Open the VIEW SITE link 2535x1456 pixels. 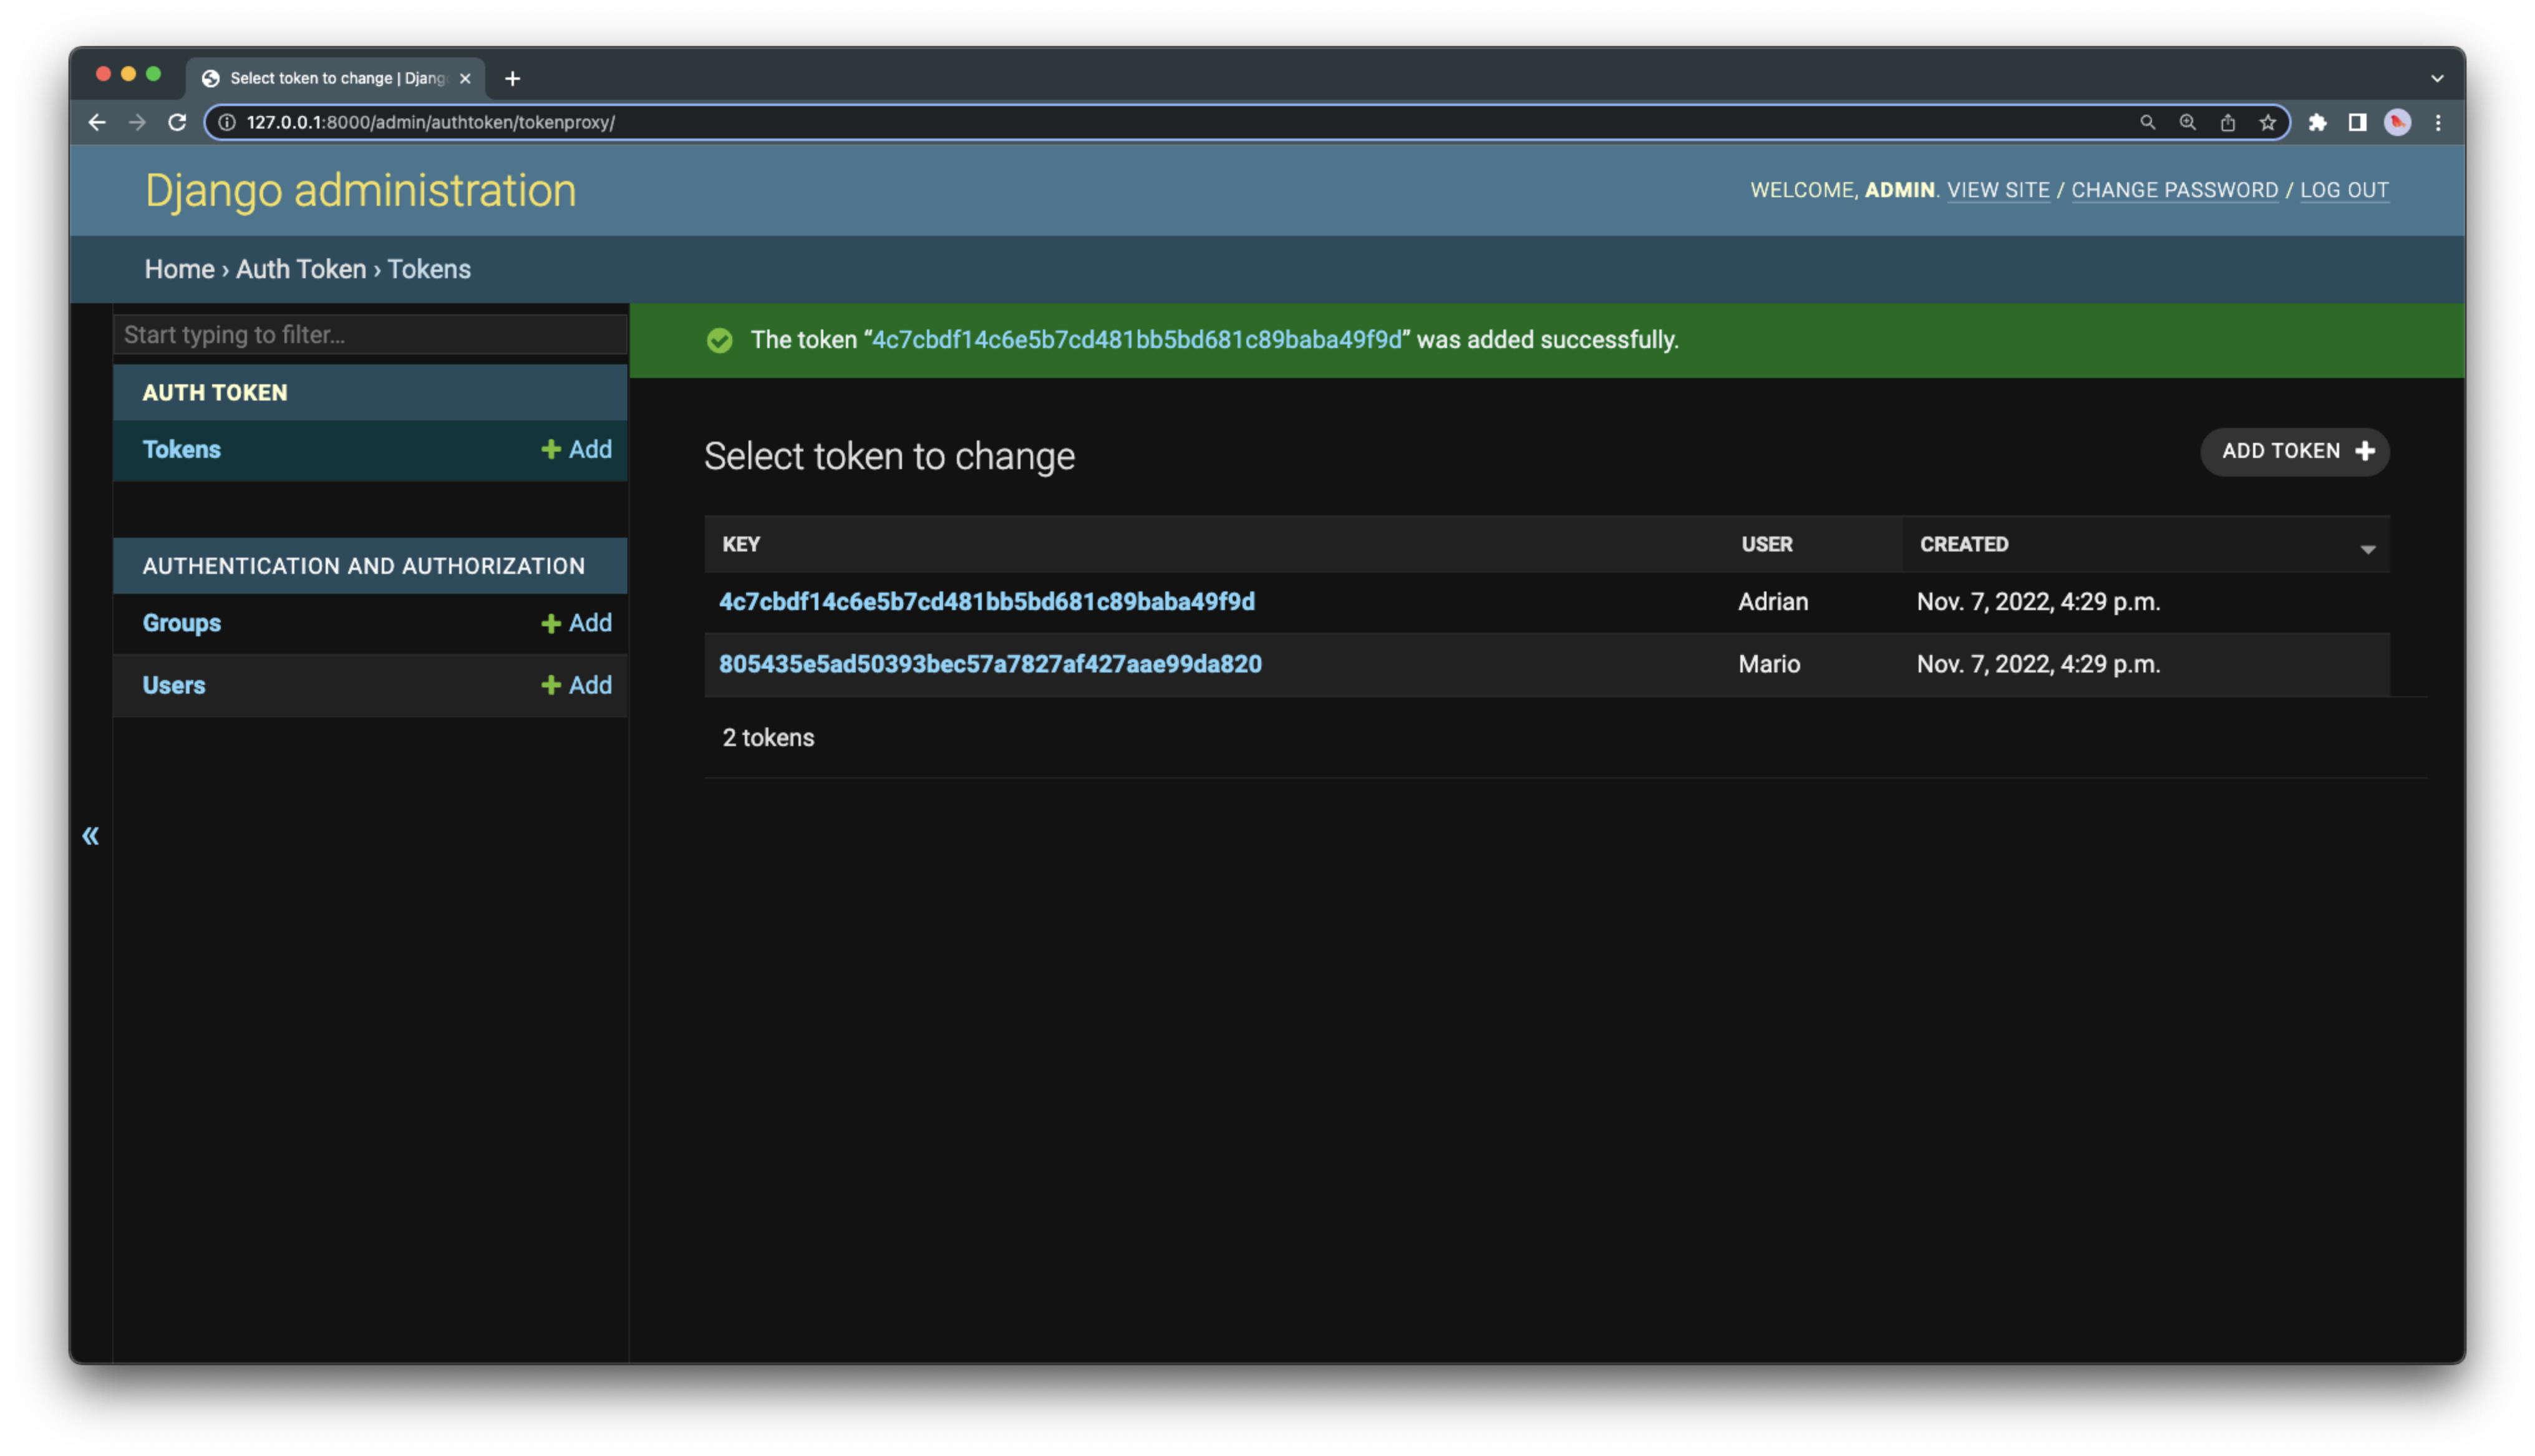[x=1998, y=190]
